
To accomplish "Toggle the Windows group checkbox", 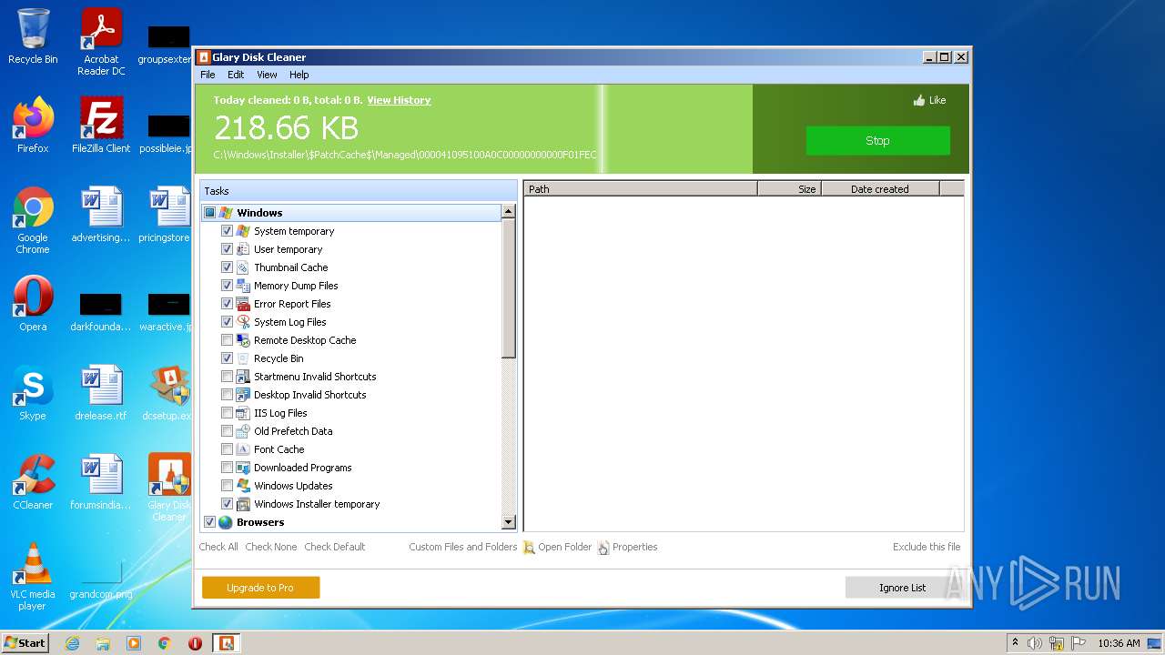I will (x=209, y=213).
